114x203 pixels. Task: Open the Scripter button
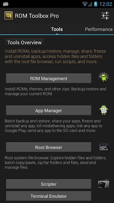(x=49, y=184)
